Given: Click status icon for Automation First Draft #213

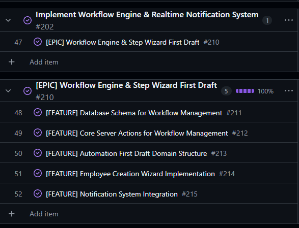Looking at the screenshot, I should [38, 153].
